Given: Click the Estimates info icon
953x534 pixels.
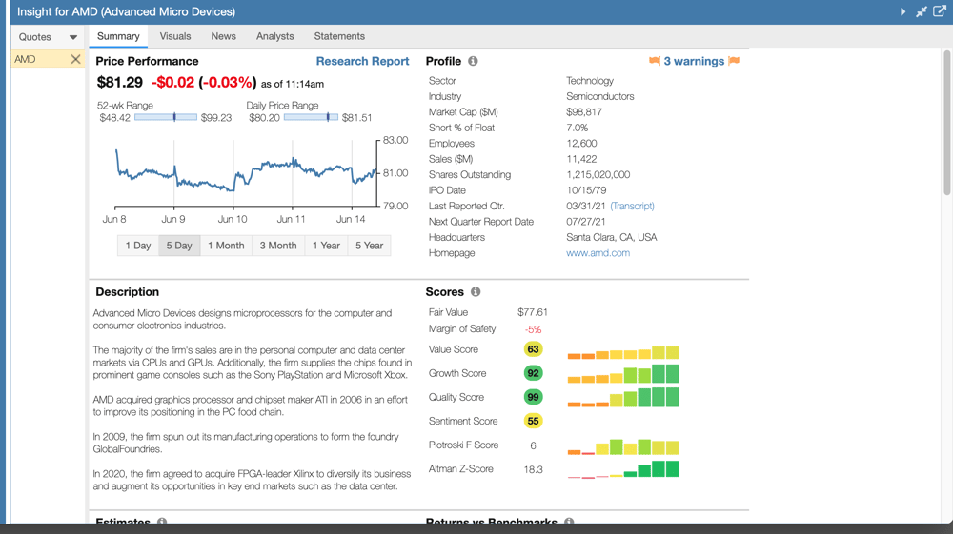Looking at the screenshot, I should pos(162,522).
